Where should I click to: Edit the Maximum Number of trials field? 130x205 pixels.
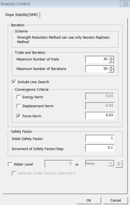point(97,59)
